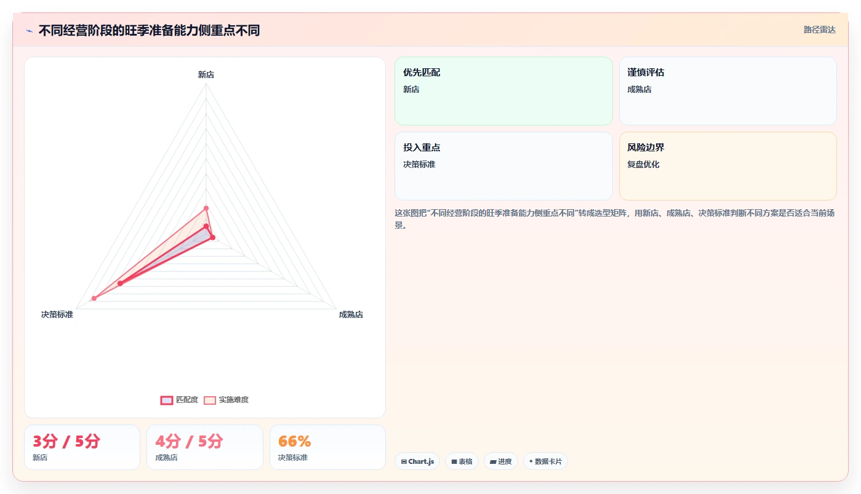Click the description paragraph below the cards

[x=614, y=219]
